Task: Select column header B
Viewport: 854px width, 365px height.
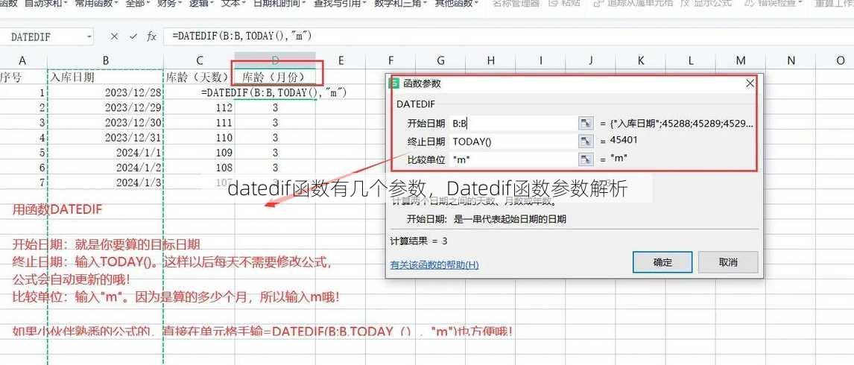Action: coord(106,60)
